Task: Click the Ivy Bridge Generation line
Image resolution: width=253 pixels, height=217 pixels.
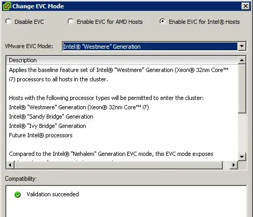Action: pos(47,126)
